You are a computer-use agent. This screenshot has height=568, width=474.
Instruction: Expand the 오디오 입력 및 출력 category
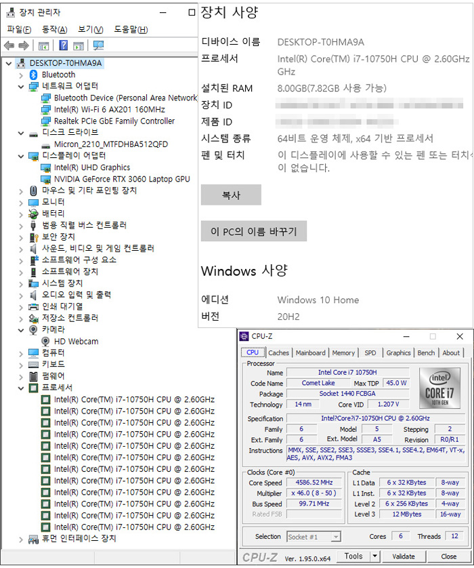coord(21,296)
